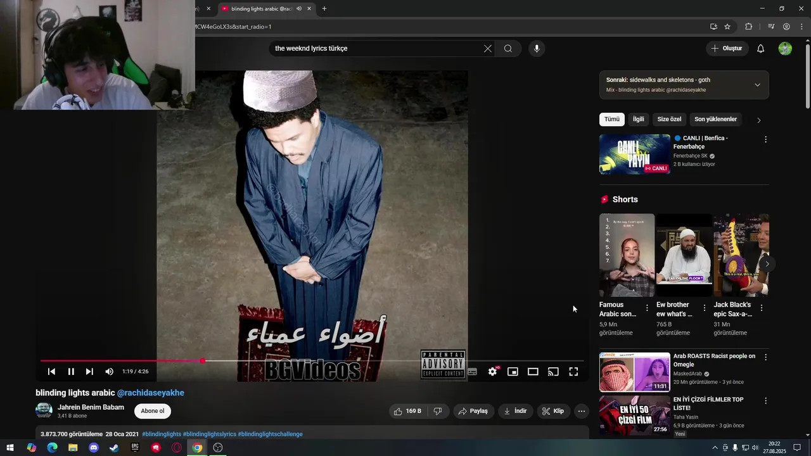811x456 pixels.
Task: Subscribe using the Abone ol button
Action: (x=153, y=411)
